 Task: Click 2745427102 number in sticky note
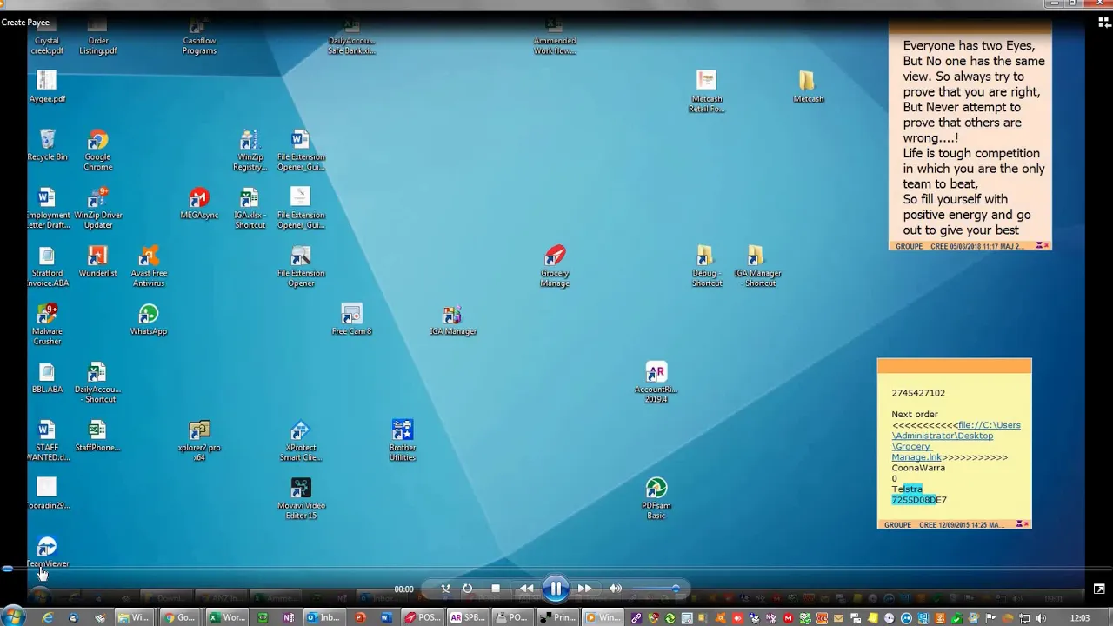pyautogui.click(x=918, y=393)
